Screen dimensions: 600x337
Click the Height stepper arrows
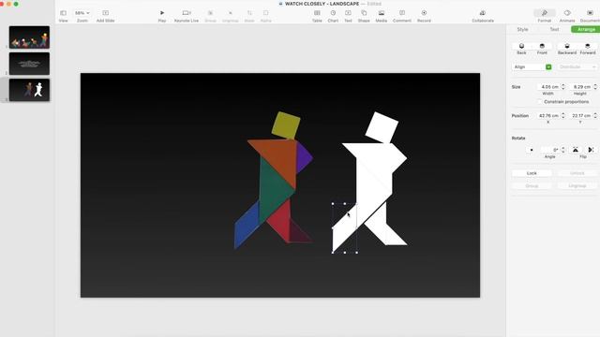[595, 87]
